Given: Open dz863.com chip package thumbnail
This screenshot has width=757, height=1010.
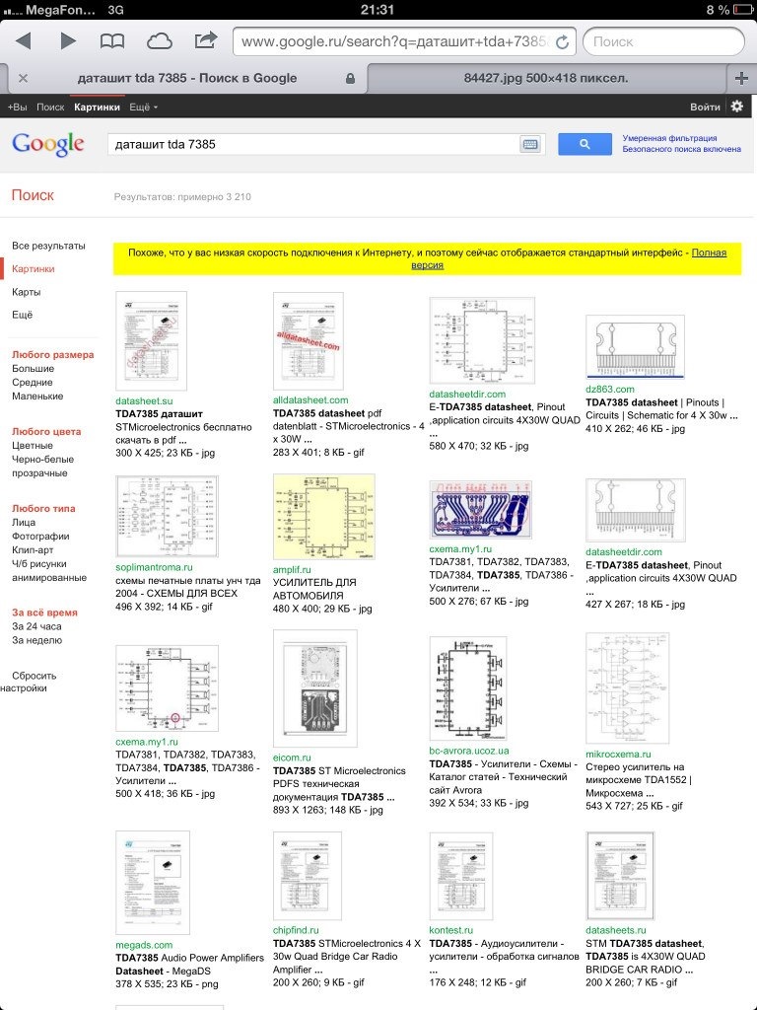Looking at the screenshot, I should [635, 346].
